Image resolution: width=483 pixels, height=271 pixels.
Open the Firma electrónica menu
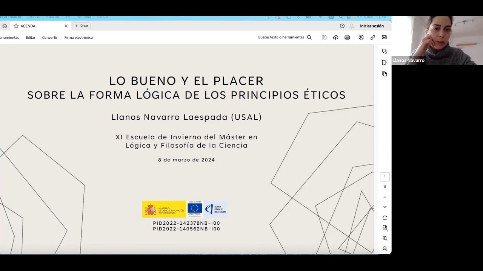(x=78, y=37)
